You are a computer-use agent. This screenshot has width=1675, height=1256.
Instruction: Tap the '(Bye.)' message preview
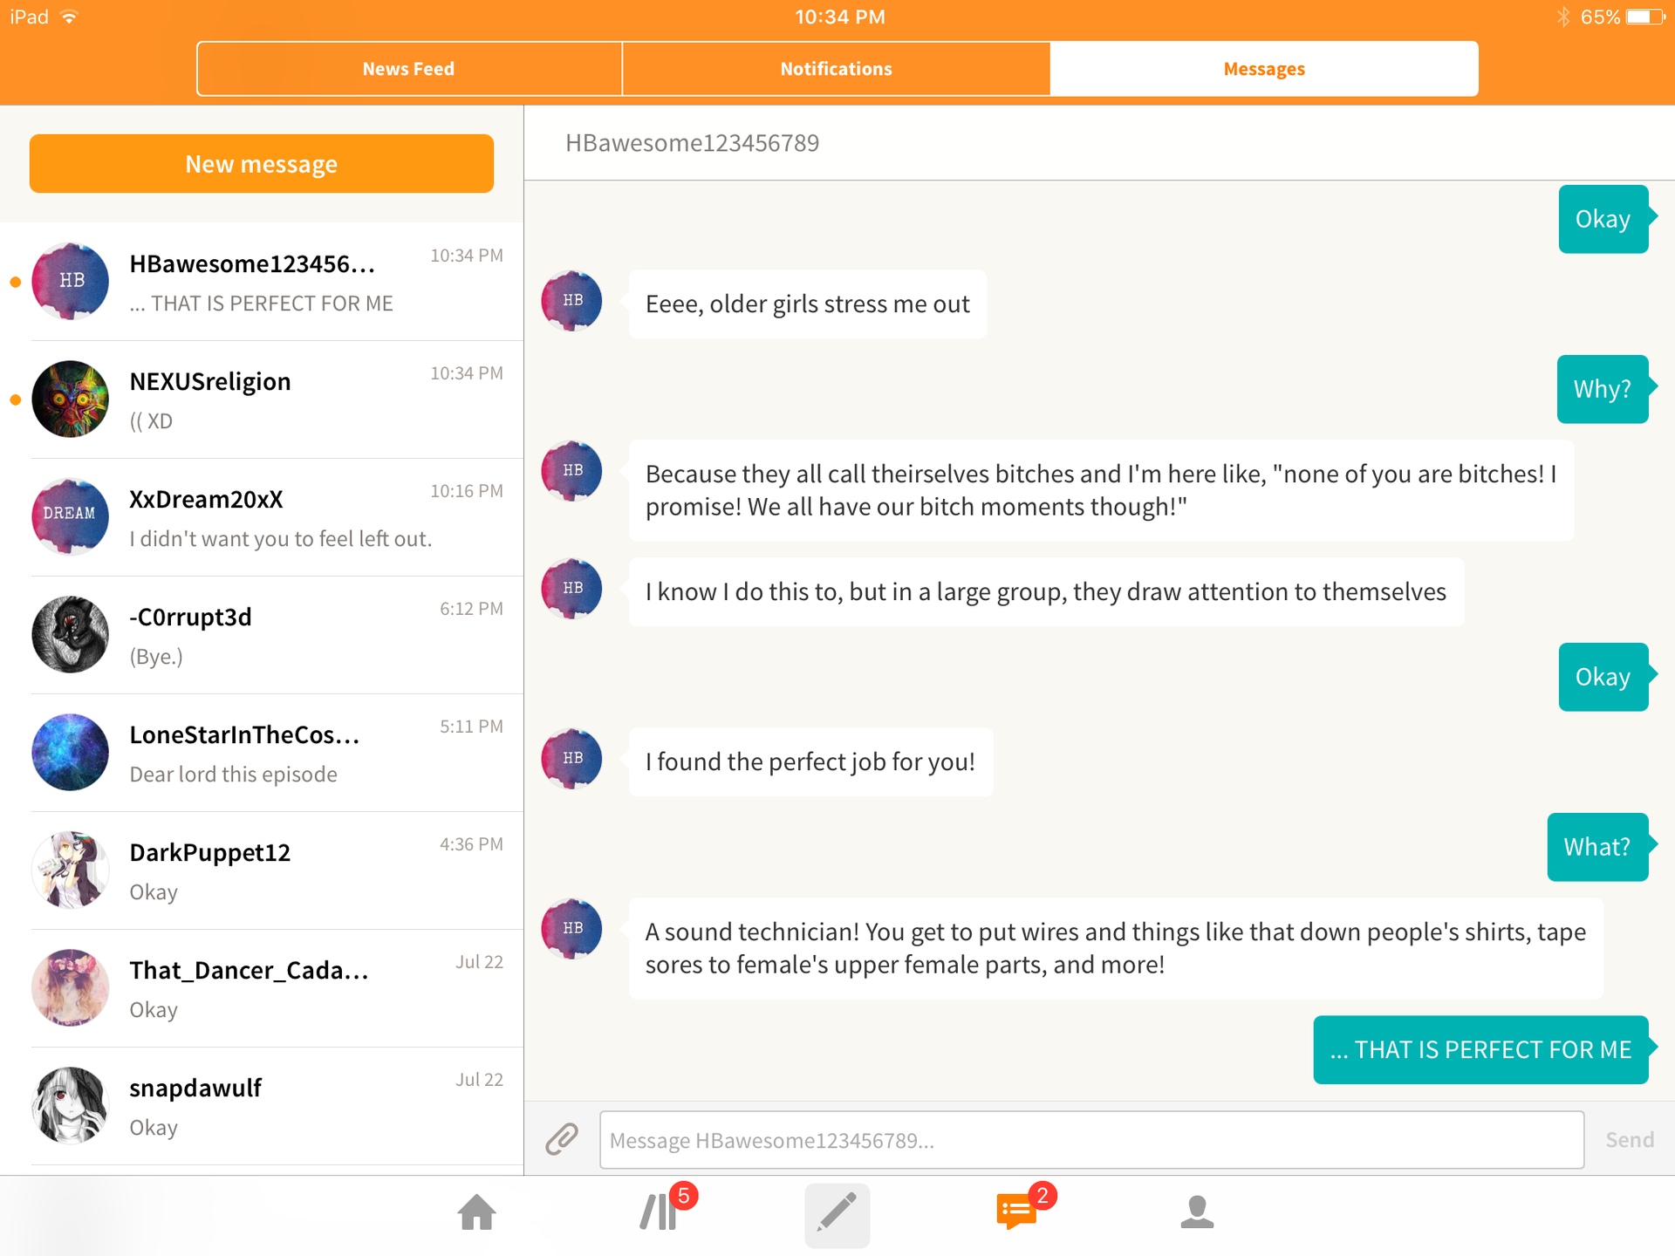pyautogui.click(x=156, y=657)
